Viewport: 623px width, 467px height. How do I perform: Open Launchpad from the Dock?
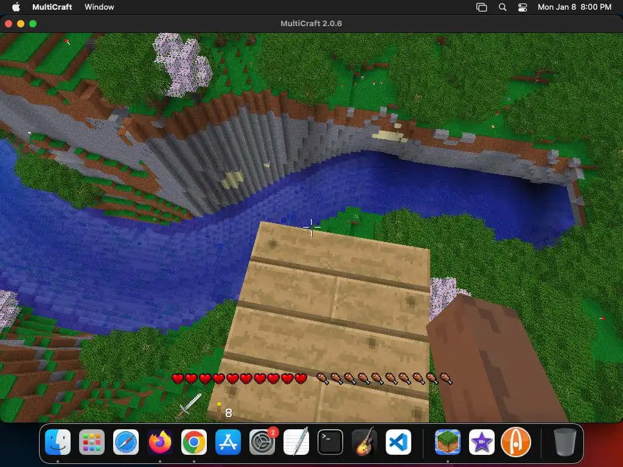(92, 442)
